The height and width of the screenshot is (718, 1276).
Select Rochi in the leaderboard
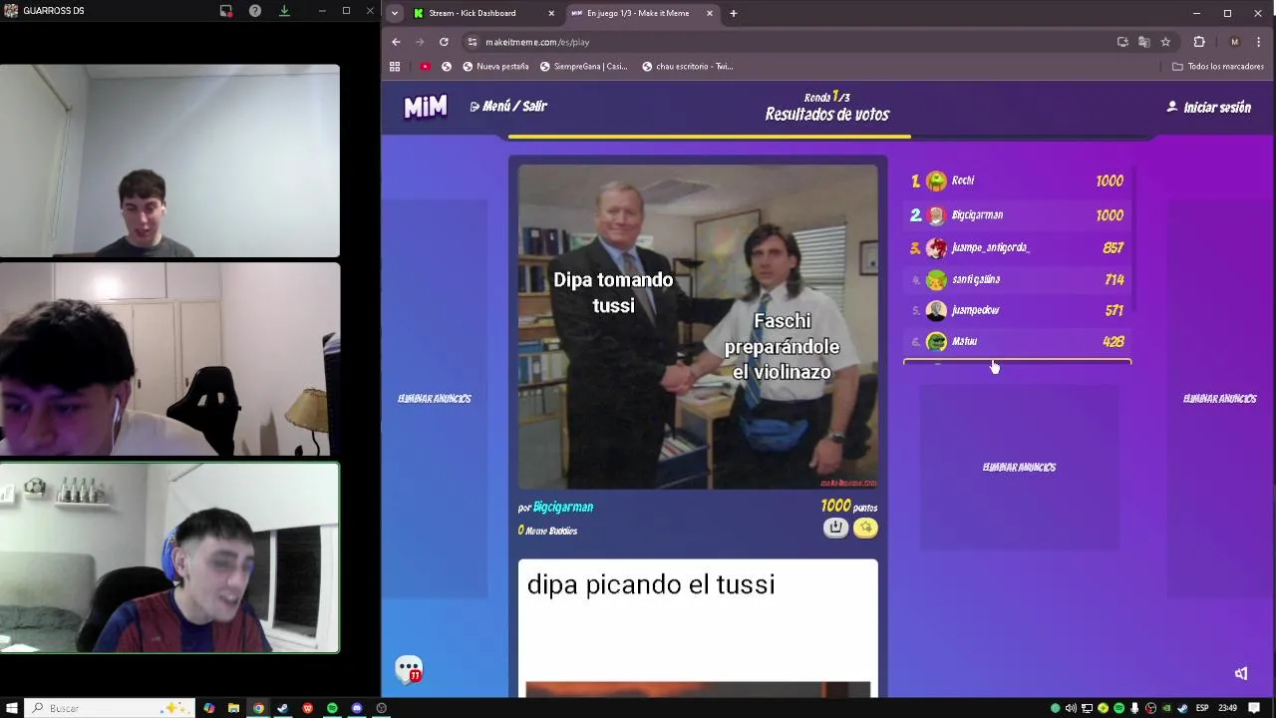tap(1017, 180)
